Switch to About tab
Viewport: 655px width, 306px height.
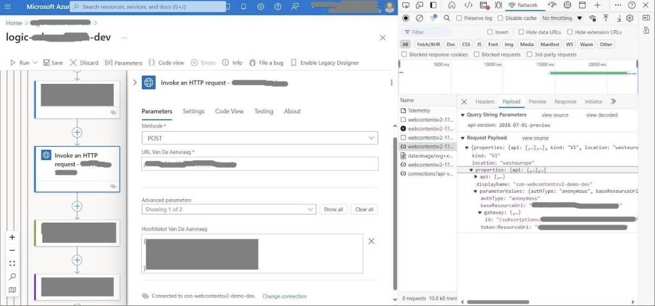[292, 111]
